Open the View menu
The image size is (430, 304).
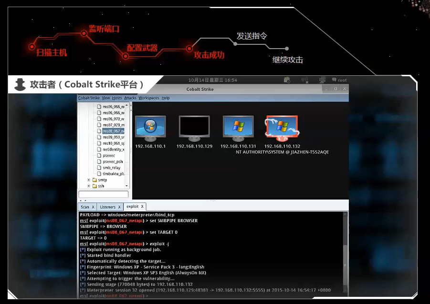coord(106,98)
